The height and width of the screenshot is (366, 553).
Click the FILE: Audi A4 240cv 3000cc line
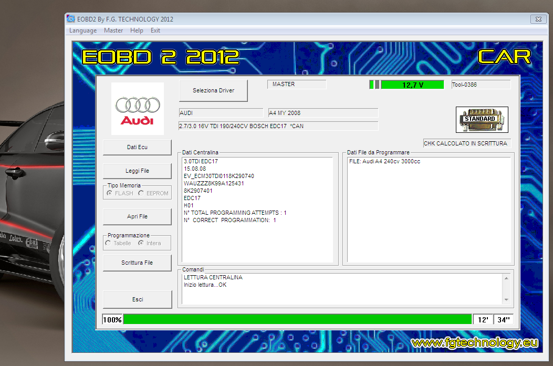point(384,162)
